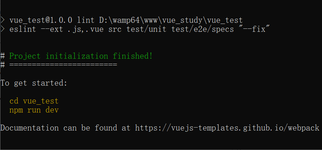Click the quoted "--fix" flag
Viewport: 322px width, 150px height.
point(254,29)
